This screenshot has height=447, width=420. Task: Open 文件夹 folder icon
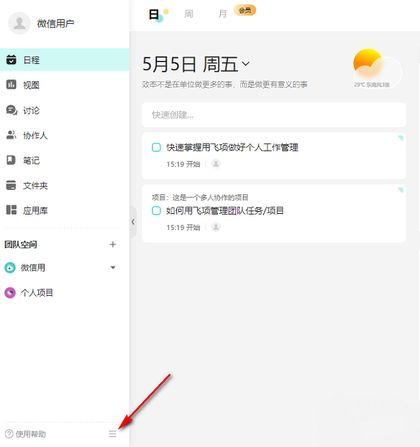pyautogui.click(x=11, y=185)
